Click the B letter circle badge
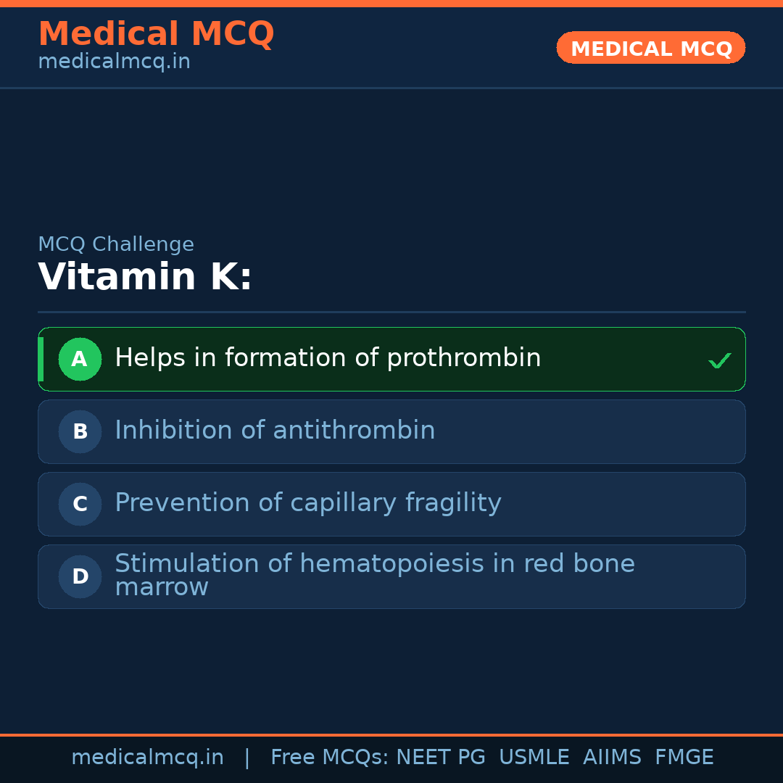783x783 pixels. click(80, 431)
